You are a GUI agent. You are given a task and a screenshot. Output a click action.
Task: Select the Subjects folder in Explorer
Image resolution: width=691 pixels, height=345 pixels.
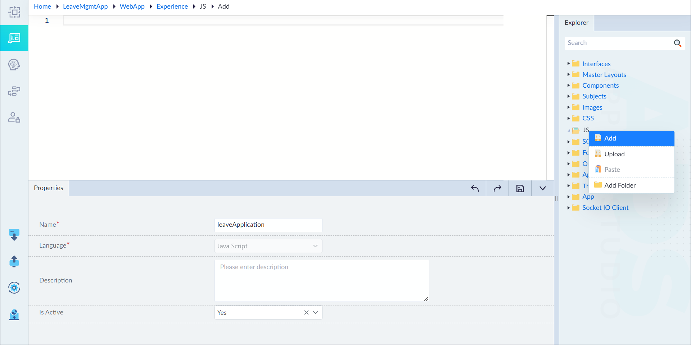pyautogui.click(x=594, y=96)
